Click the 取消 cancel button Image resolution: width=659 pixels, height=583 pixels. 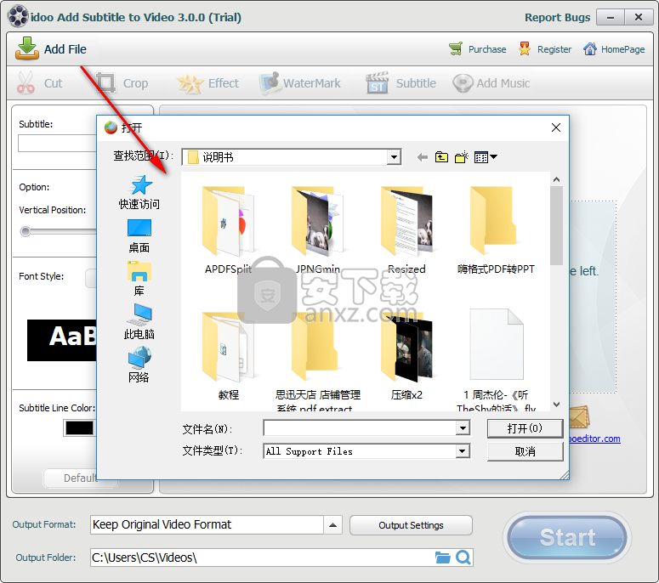[525, 451]
